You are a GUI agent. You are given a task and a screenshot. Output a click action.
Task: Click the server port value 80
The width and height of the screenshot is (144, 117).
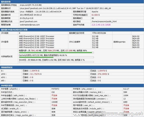pos(93,18)
